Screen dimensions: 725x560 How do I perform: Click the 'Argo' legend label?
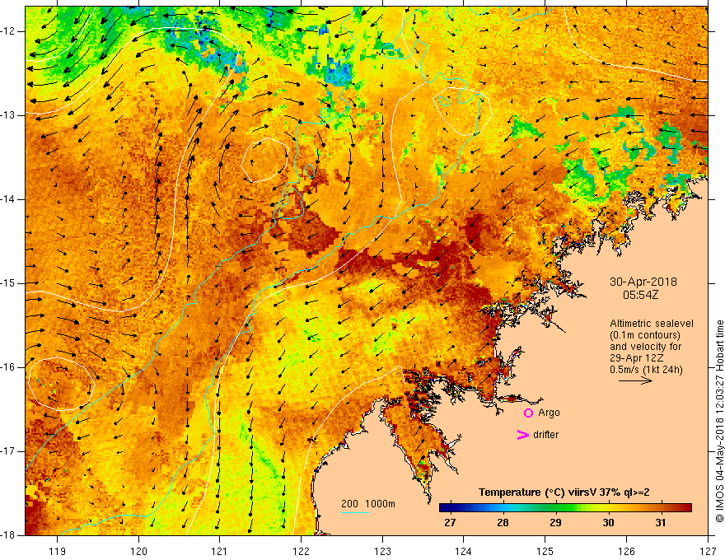549,413
